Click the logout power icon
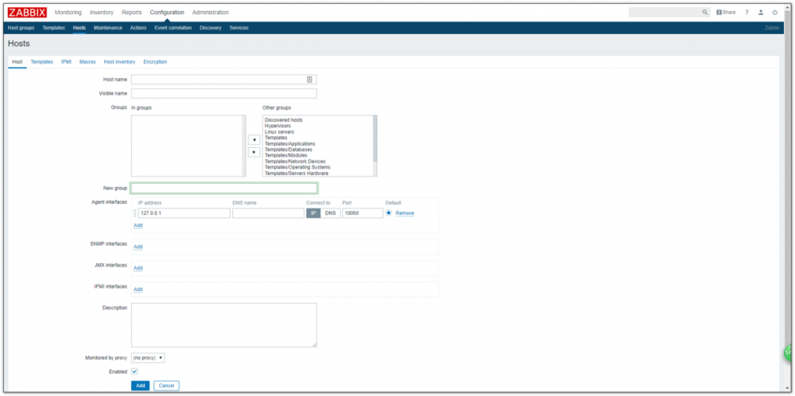The width and height of the screenshot is (795, 396). click(x=774, y=12)
